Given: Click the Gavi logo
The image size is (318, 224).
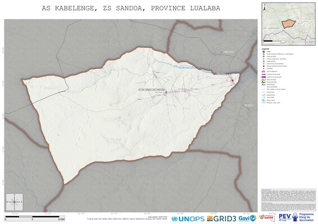Looking at the screenshot, I should click(247, 218).
